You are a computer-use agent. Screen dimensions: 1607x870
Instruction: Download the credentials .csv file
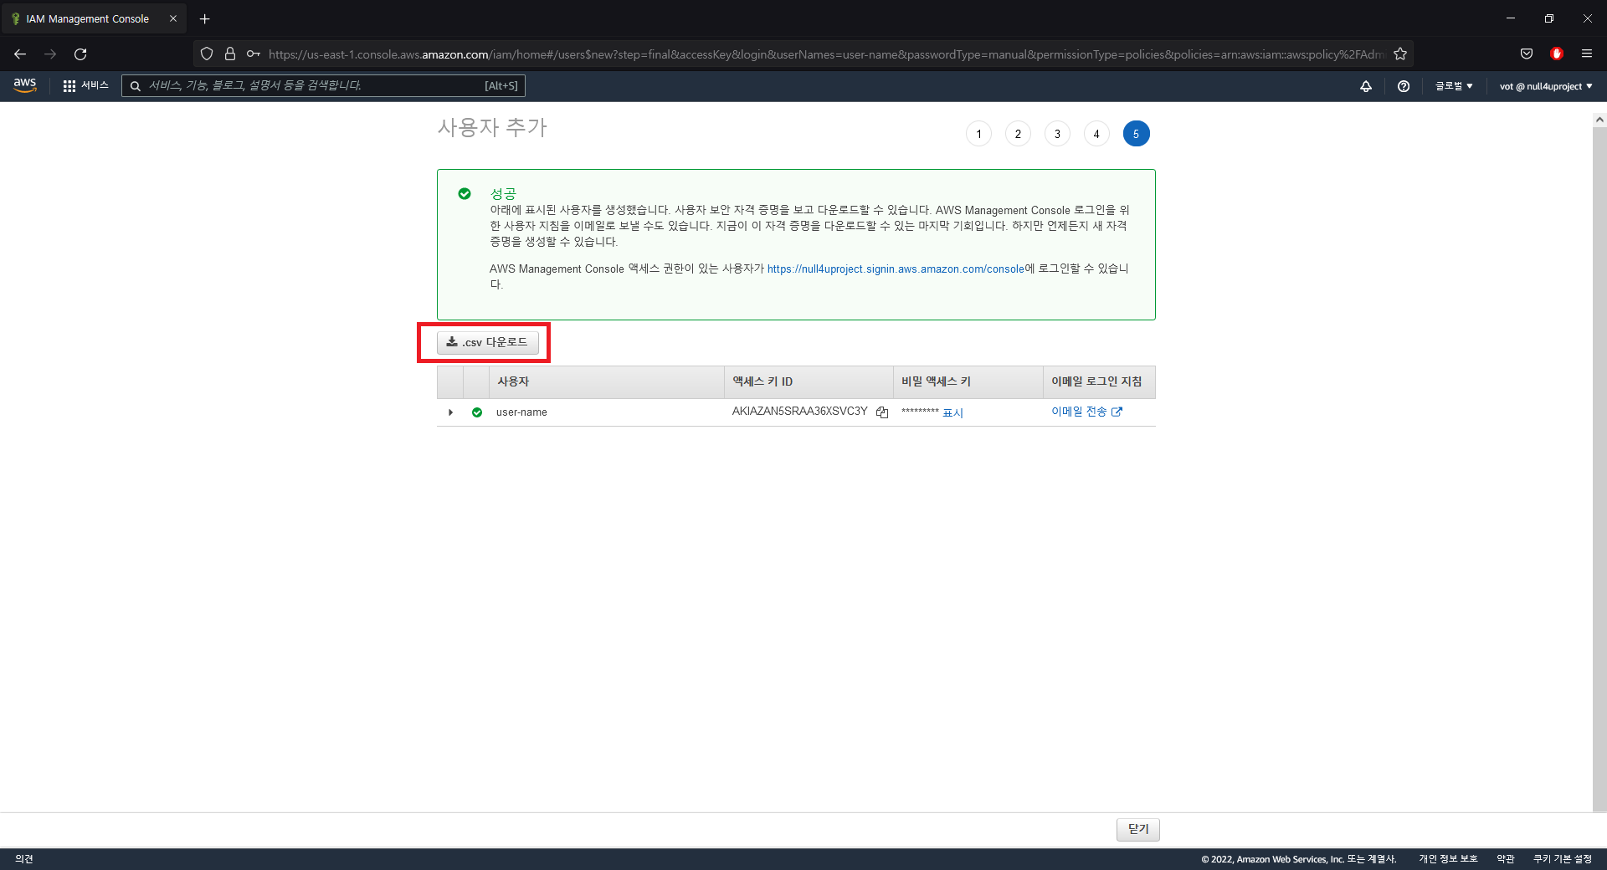click(487, 342)
